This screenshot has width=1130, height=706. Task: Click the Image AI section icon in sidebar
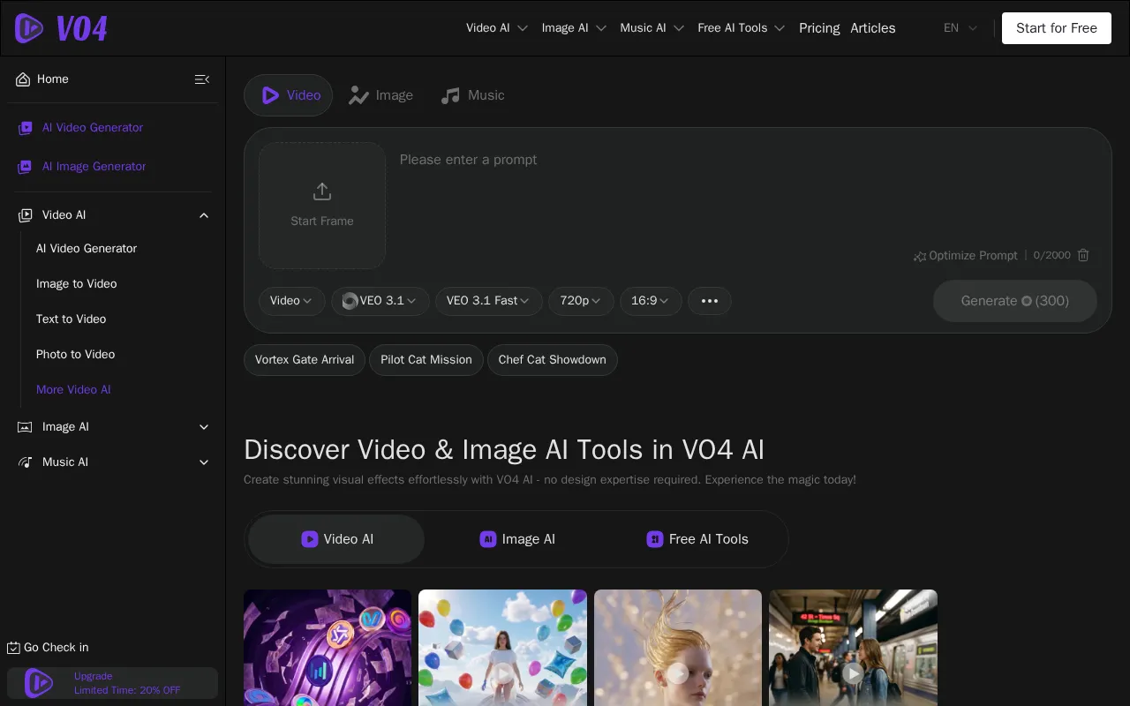(26, 427)
